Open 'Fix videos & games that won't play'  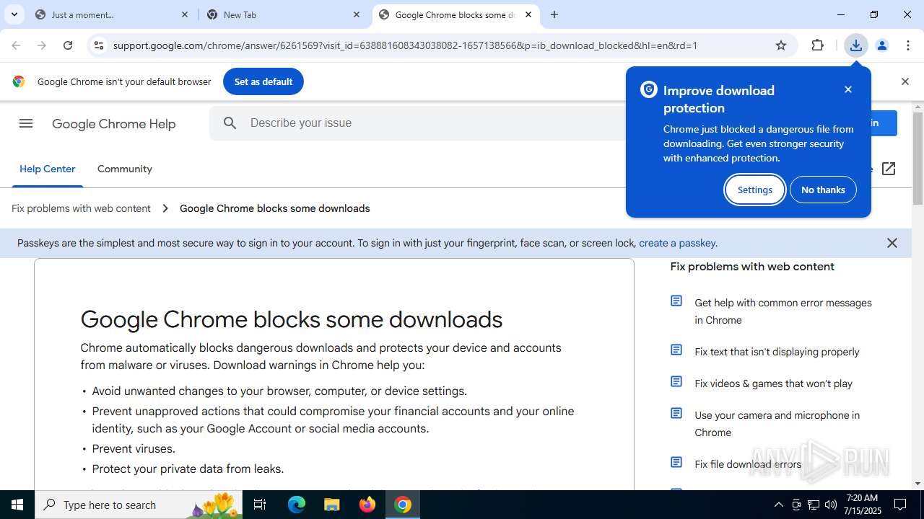(774, 383)
